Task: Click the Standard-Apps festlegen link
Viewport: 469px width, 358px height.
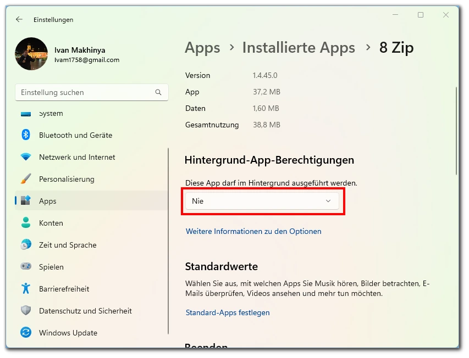Action: pos(228,312)
